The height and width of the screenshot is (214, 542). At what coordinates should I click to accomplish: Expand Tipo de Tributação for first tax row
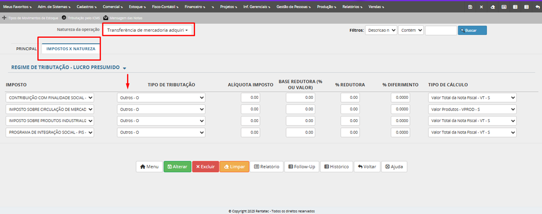pos(161,98)
